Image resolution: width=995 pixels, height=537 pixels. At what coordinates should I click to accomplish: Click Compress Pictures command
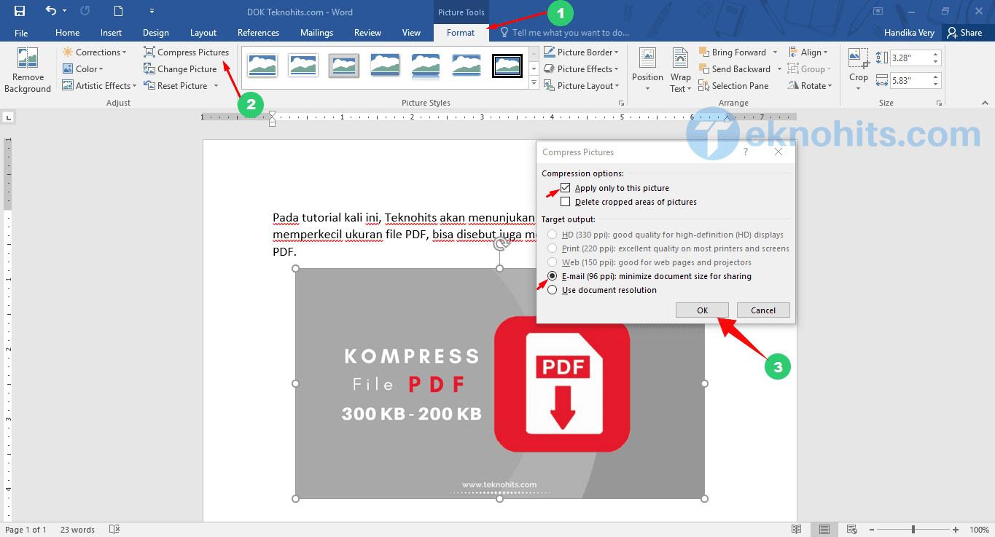coord(186,52)
